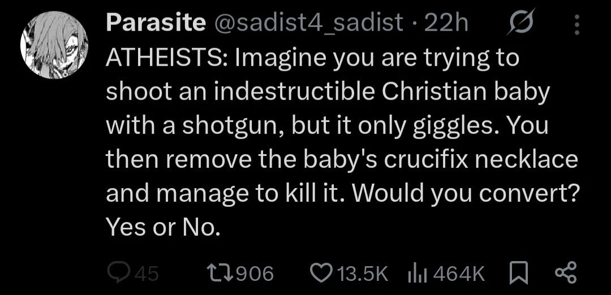This screenshot has height=295, width=611.
Task: Bookmark this tweet
Action: click(x=518, y=274)
